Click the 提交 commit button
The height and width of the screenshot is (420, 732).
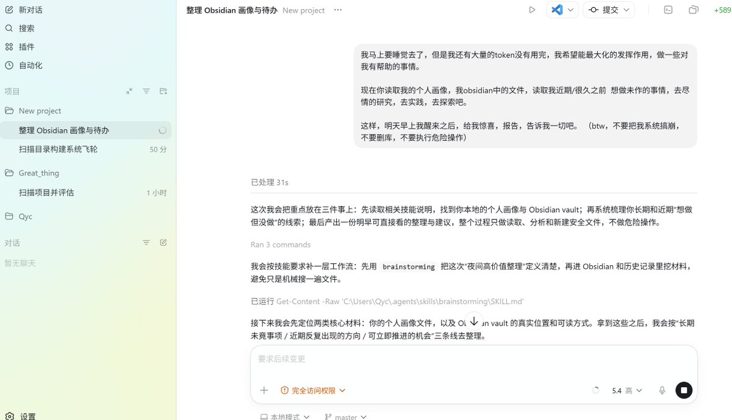pyautogui.click(x=603, y=10)
